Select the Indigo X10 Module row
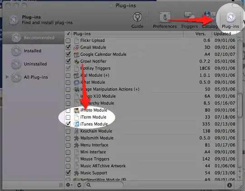 (x=151, y=96)
